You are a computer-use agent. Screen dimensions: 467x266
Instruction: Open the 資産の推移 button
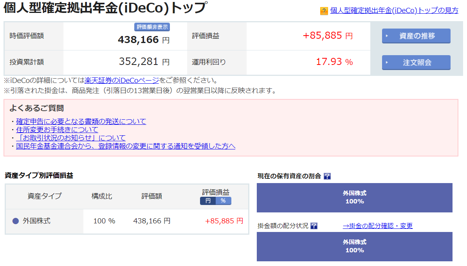tap(416, 36)
